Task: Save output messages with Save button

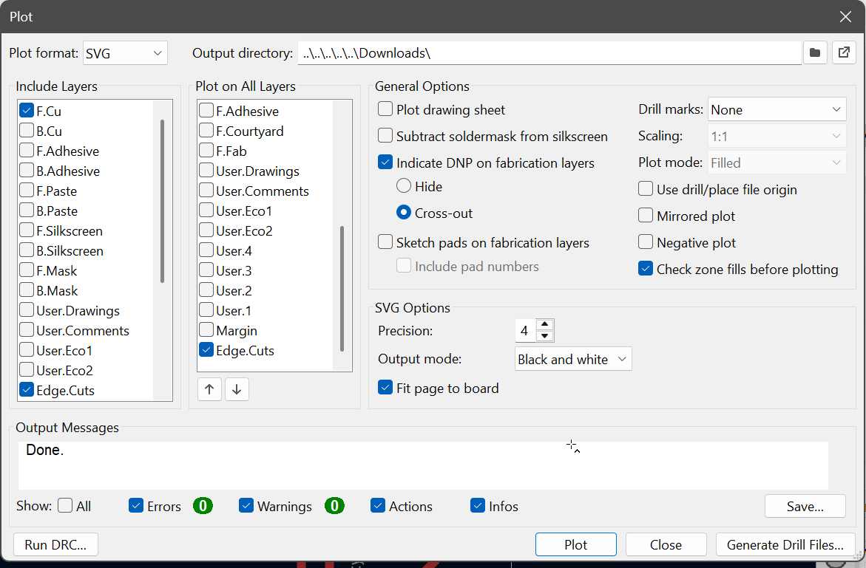Action: pyautogui.click(x=805, y=506)
